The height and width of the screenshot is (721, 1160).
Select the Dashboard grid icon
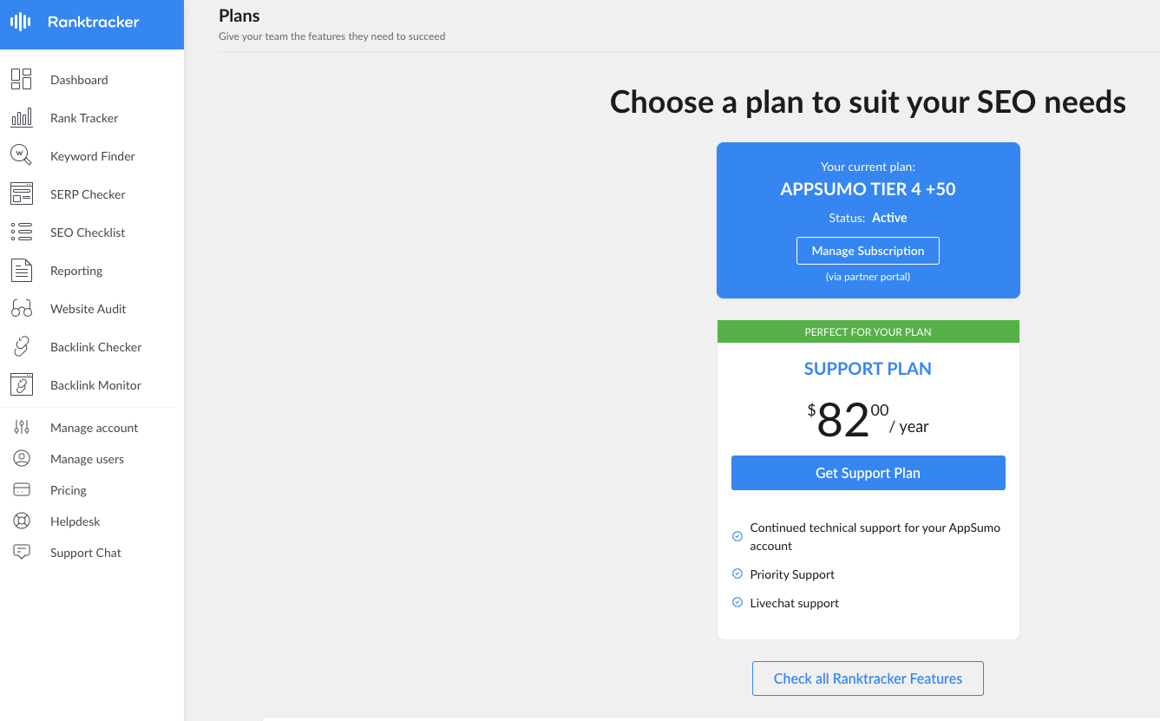click(21, 79)
